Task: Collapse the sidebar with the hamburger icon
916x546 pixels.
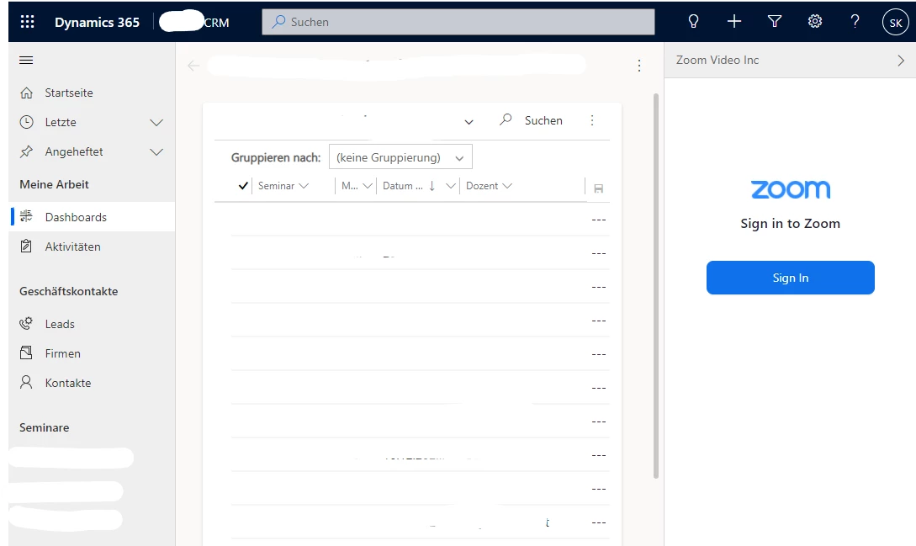Action: pos(26,61)
